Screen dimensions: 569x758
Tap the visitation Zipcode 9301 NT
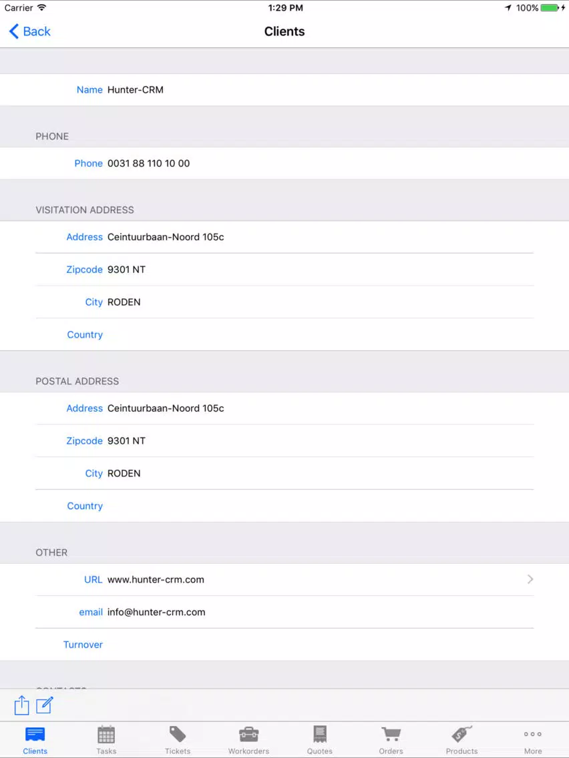126,270
